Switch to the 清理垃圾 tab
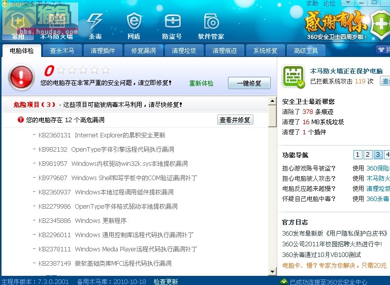390x285 pixels. 184,50
